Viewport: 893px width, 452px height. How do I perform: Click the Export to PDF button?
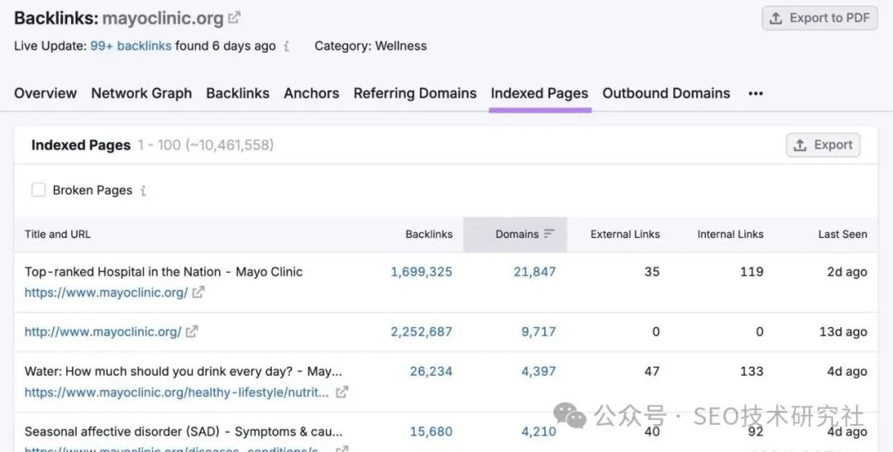click(819, 18)
